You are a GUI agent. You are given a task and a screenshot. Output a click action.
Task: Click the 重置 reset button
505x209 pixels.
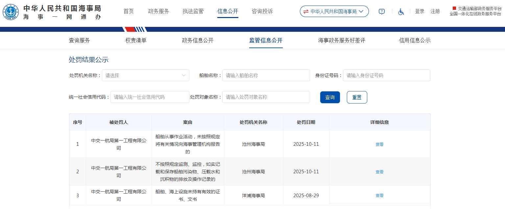[x=357, y=97]
